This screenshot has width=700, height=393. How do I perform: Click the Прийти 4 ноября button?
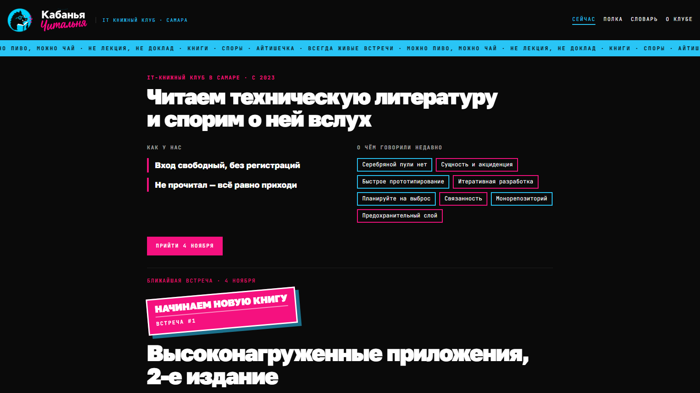185,246
